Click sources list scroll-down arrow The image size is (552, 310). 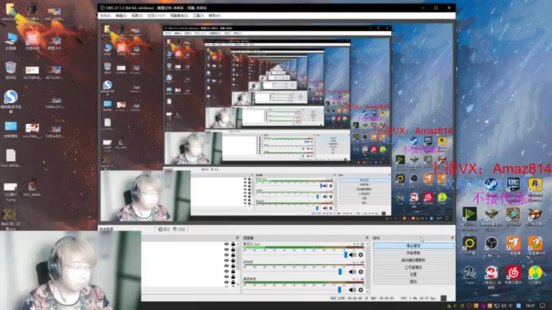[x=237, y=285]
